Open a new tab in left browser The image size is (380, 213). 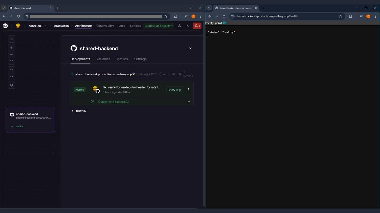pos(58,8)
